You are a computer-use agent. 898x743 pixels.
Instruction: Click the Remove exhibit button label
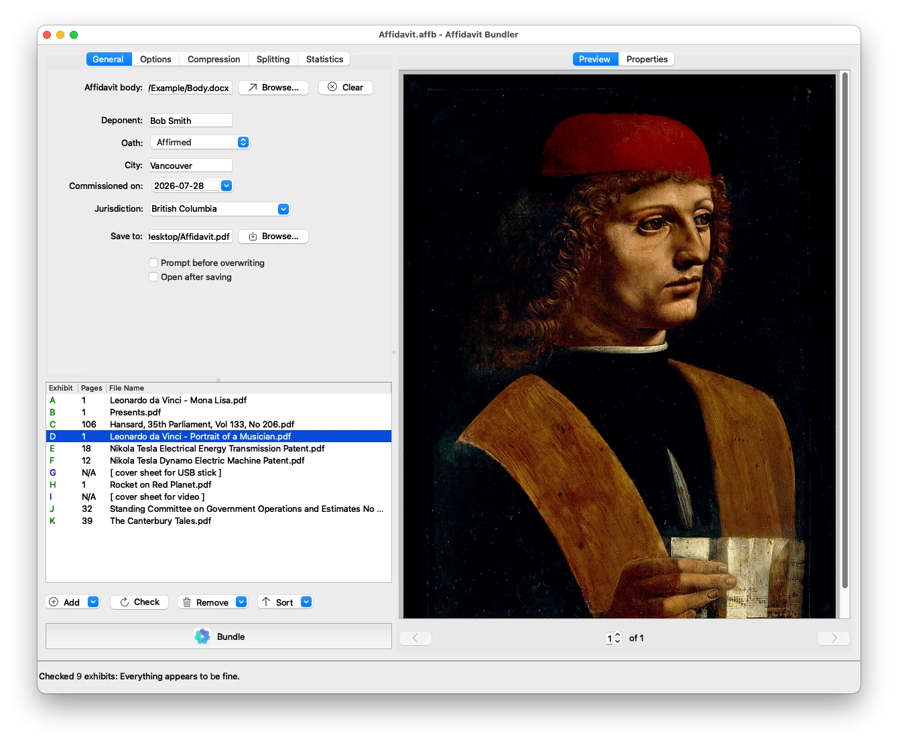pyautogui.click(x=212, y=602)
